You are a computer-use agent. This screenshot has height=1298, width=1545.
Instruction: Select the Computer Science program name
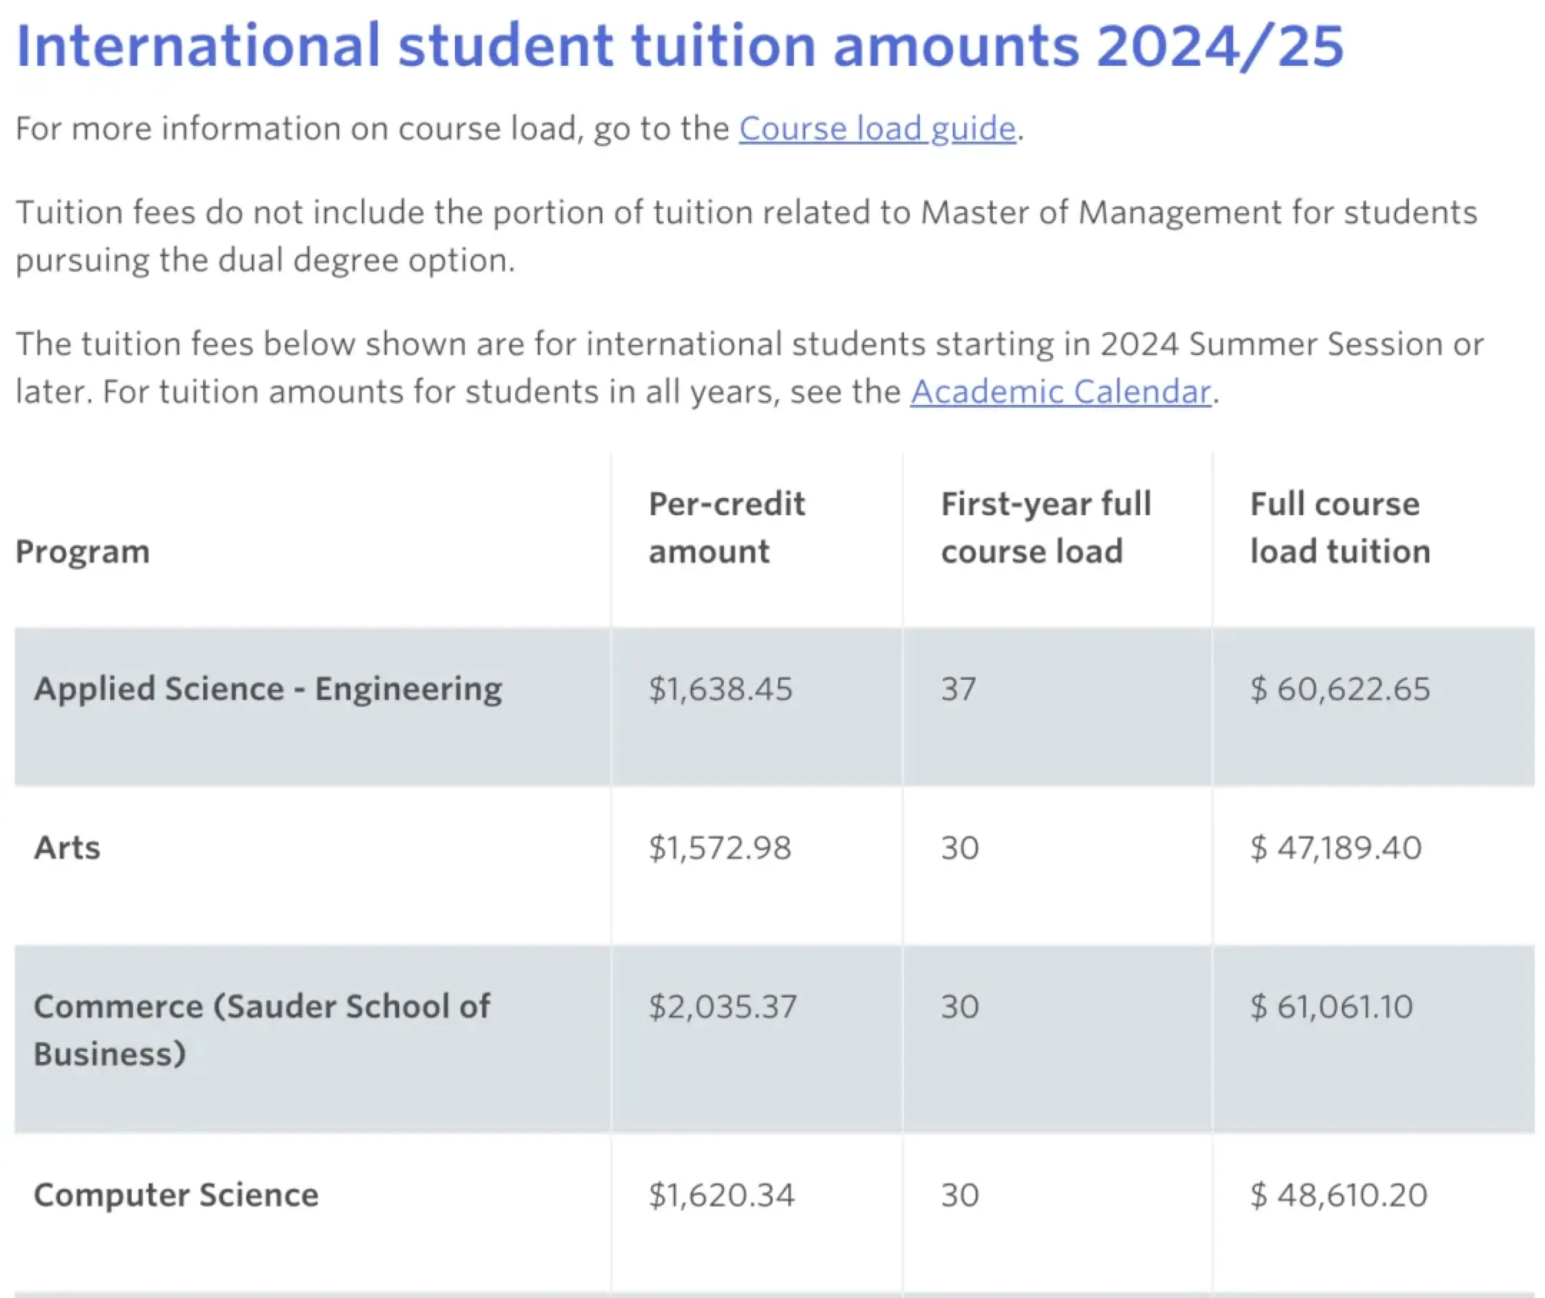[x=176, y=1195]
